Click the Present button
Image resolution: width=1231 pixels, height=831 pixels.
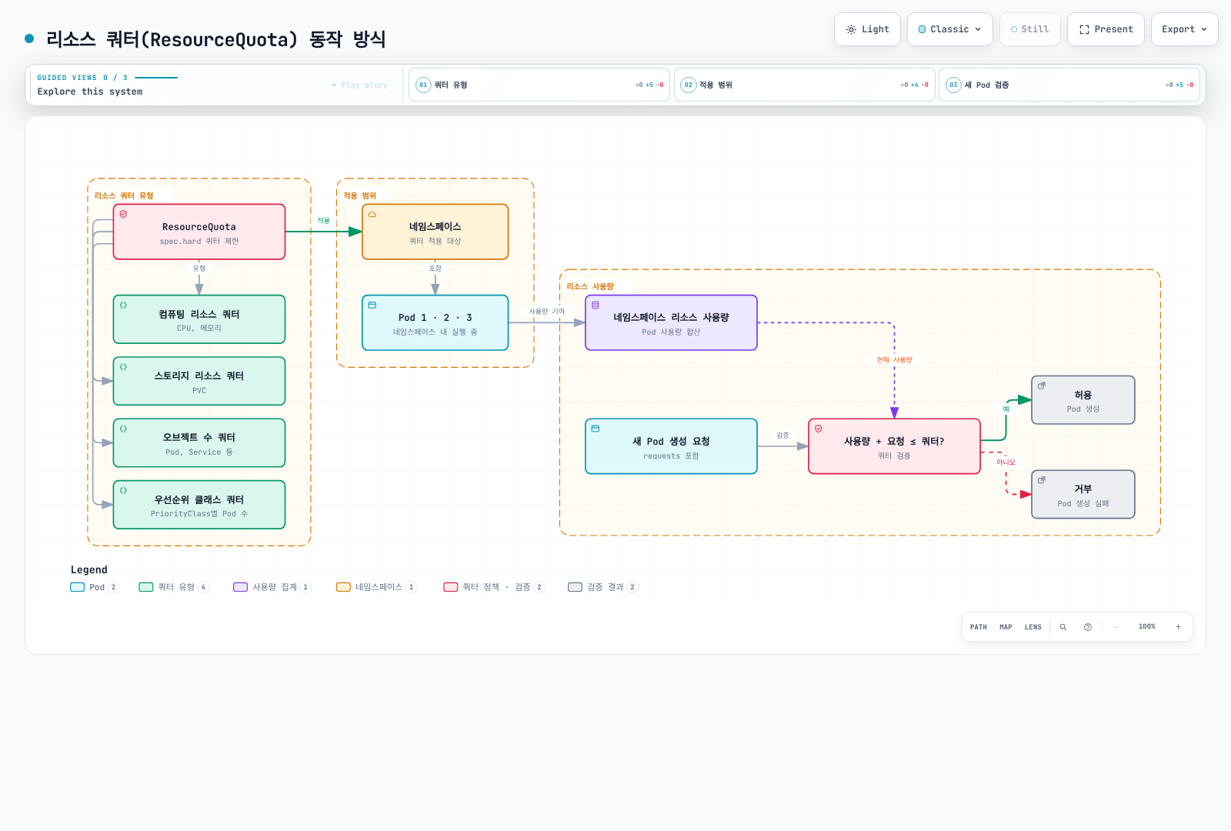[1106, 29]
